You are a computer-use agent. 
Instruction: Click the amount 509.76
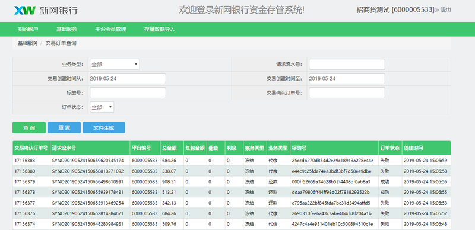point(169,224)
